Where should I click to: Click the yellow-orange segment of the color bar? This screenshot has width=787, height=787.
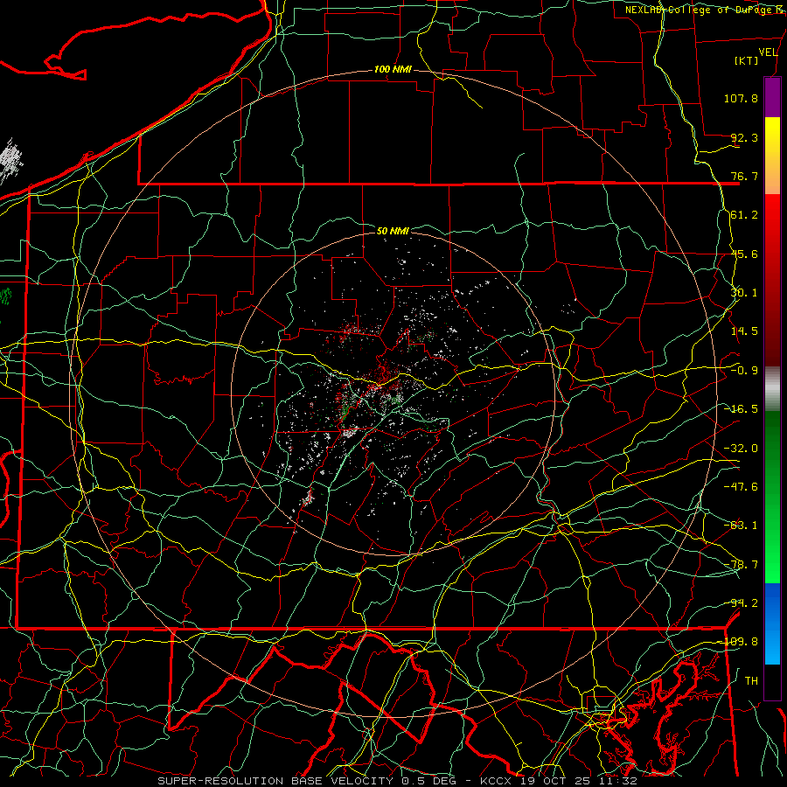tap(772, 156)
